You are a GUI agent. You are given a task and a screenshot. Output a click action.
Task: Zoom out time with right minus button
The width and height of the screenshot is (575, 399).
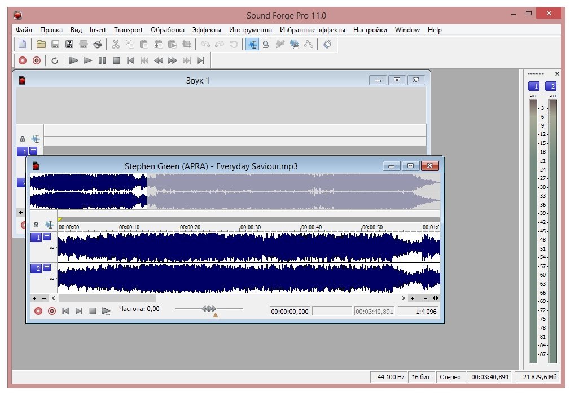[x=425, y=298]
